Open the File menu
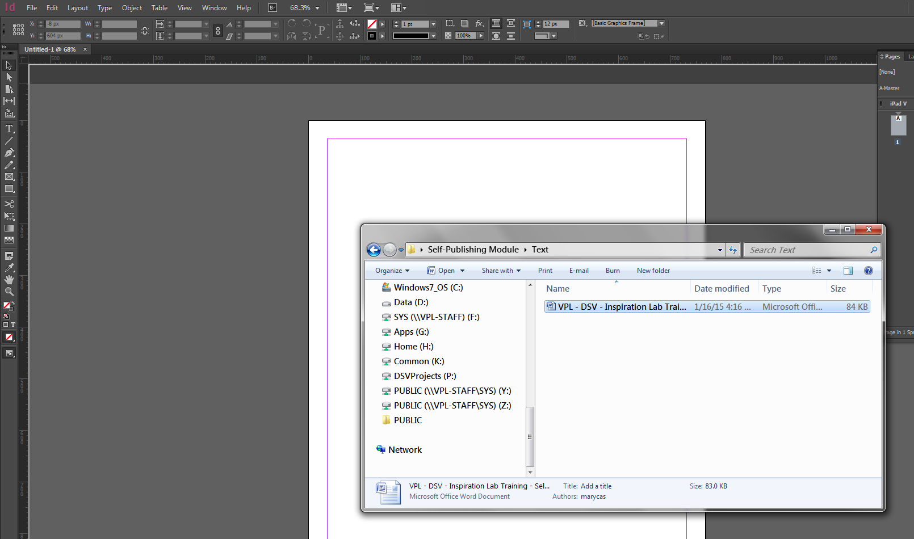The height and width of the screenshot is (539, 914). [x=32, y=8]
